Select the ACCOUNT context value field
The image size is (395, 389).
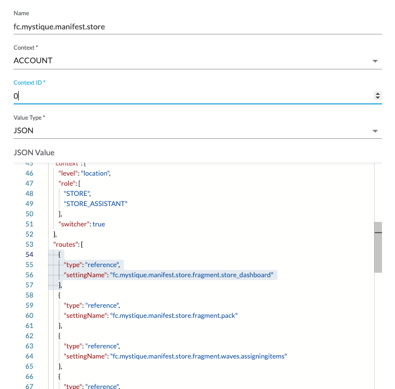point(186,60)
